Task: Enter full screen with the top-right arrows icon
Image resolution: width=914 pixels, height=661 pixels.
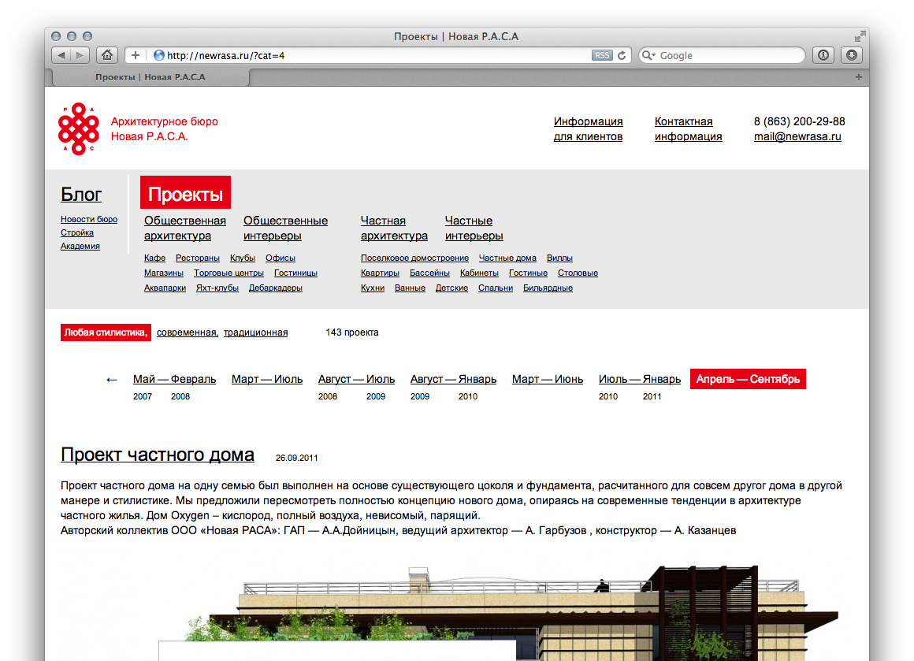Action: pyautogui.click(x=860, y=36)
